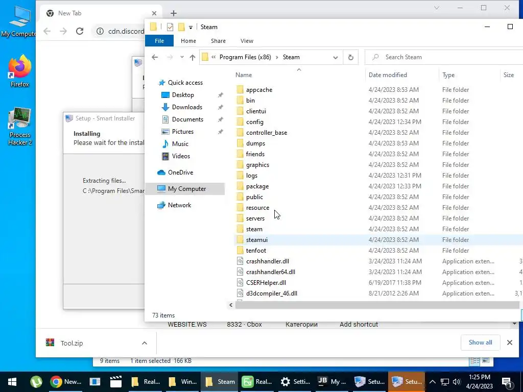Click Program Files (x86) in breadcrumb
This screenshot has width=523, height=392.
(245, 57)
